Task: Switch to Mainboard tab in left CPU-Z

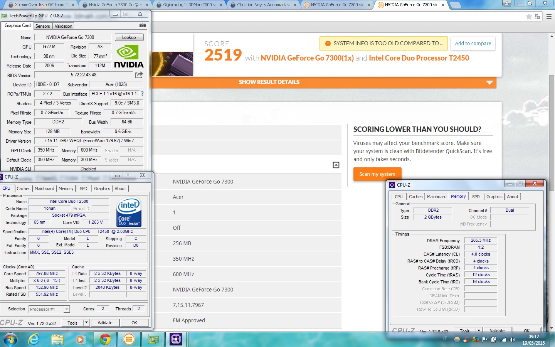Action: coord(44,189)
